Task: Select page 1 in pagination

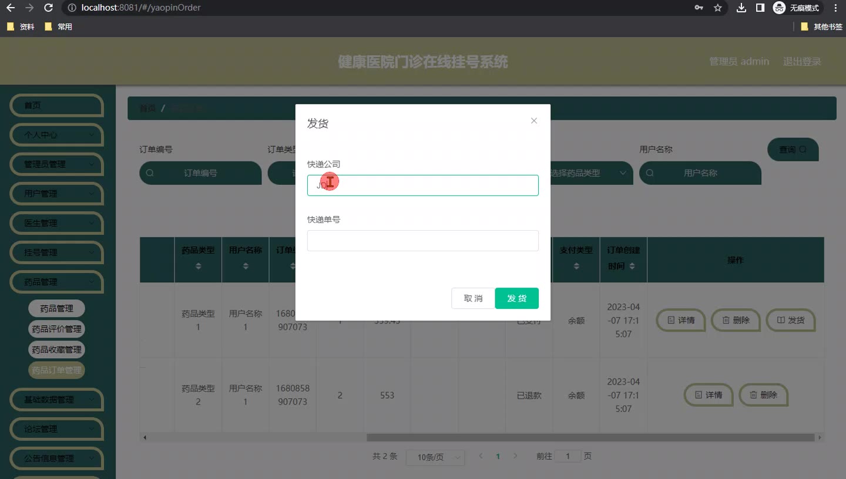Action: tap(498, 456)
